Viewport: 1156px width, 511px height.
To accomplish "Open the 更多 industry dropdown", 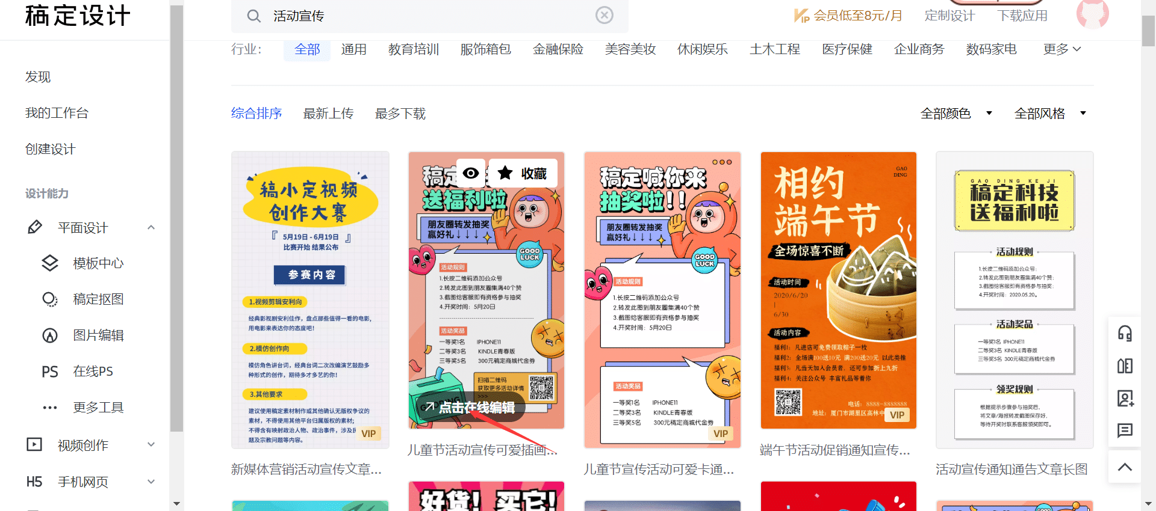I will pos(1062,49).
